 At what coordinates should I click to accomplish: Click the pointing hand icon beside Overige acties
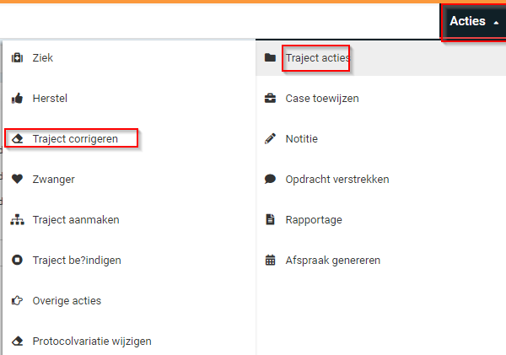[17, 300]
